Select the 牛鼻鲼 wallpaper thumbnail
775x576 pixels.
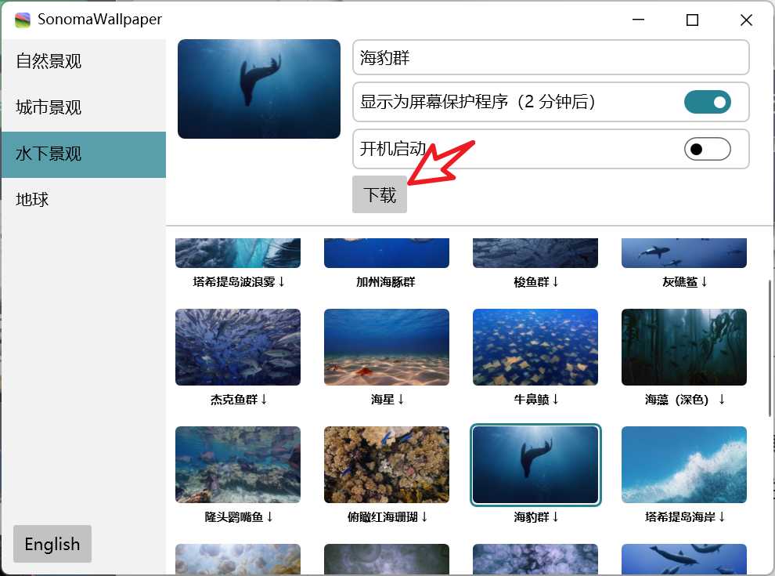535,347
